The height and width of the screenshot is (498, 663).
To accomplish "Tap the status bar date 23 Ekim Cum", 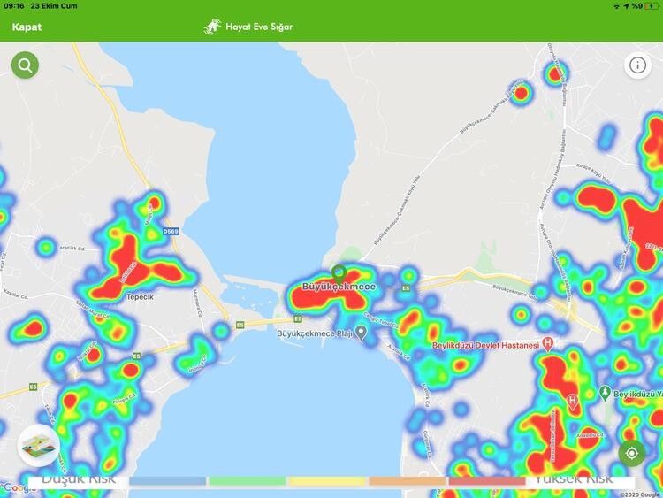I will pyautogui.click(x=54, y=6).
